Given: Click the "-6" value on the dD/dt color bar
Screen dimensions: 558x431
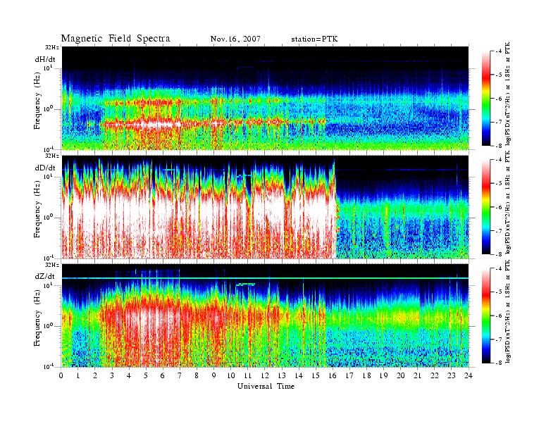Looking at the screenshot, I should [499, 207].
